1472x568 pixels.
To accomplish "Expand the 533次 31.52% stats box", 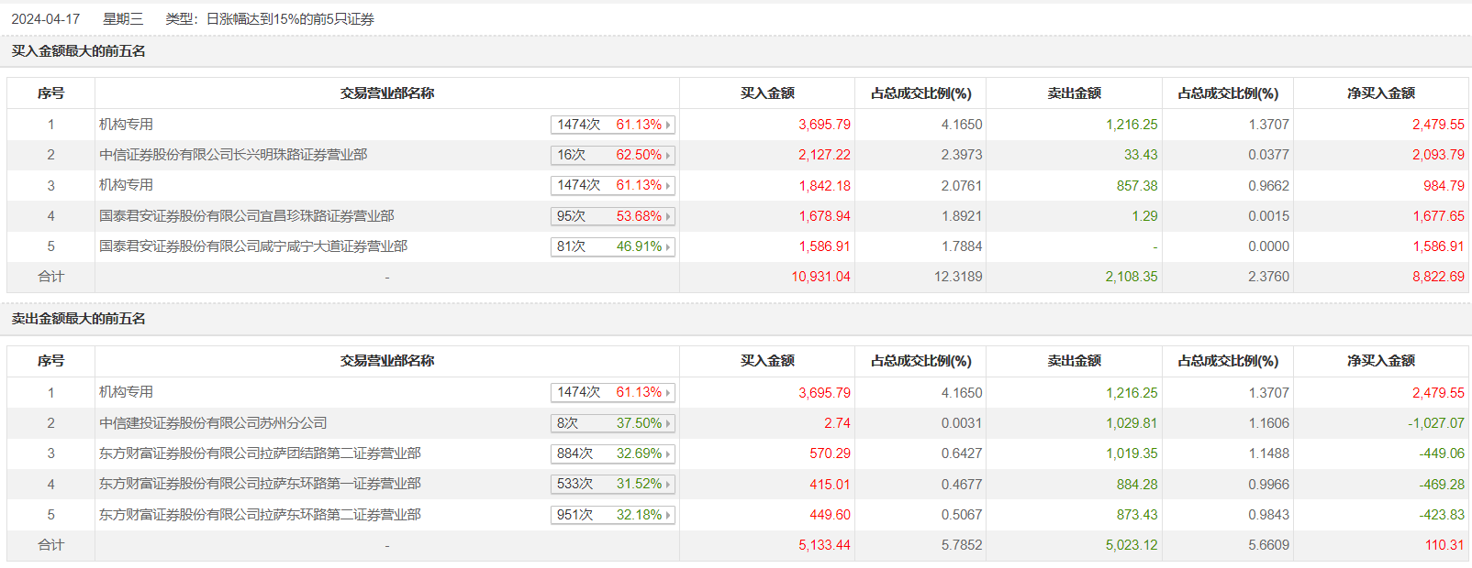I will (x=612, y=484).
